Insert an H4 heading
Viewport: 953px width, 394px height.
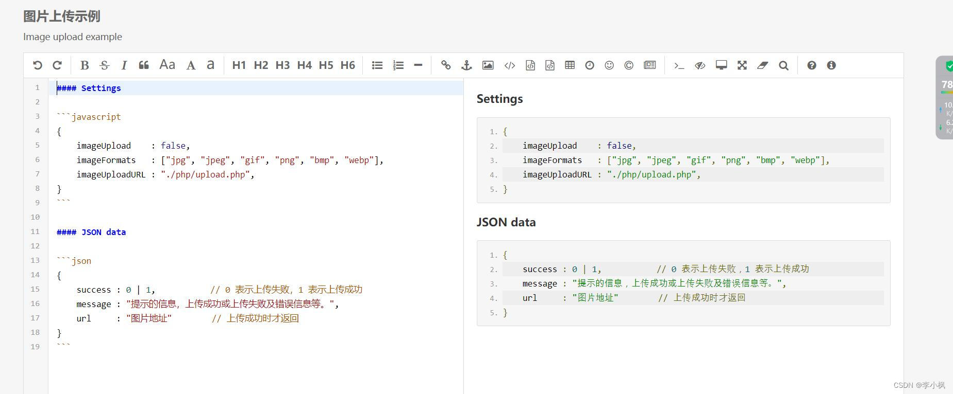click(x=304, y=65)
